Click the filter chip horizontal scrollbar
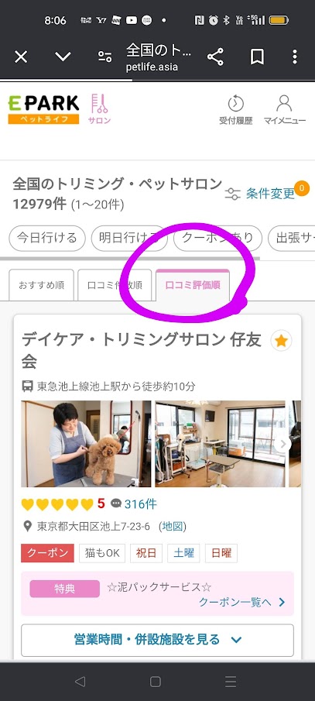 [129, 259]
